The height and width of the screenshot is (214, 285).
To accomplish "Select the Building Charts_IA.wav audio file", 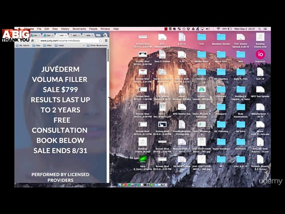I will click(x=143, y=142).
